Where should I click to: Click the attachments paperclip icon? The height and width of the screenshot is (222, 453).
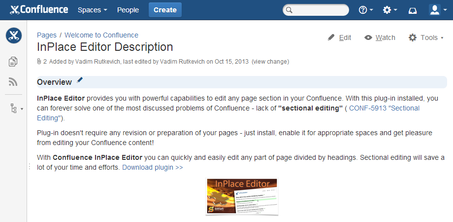[x=39, y=61]
